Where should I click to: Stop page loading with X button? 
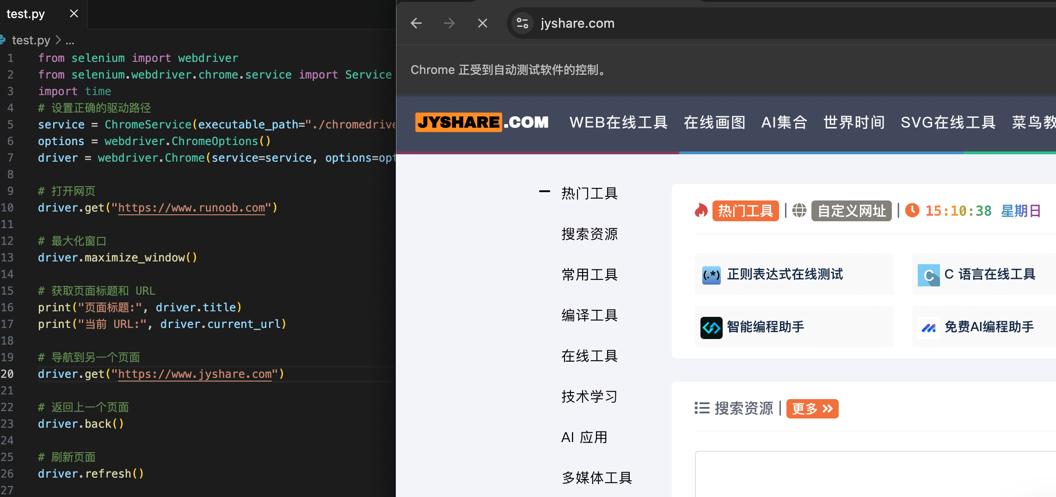pyautogui.click(x=482, y=23)
